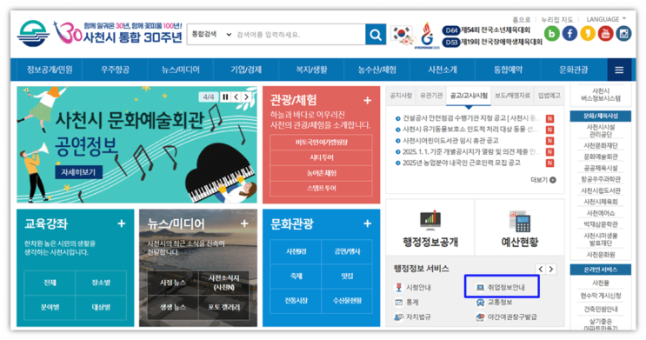
Task: Open the YouTube icon
Action: click(x=606, y=33)
